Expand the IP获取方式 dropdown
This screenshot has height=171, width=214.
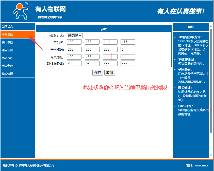(x=74, y=36)
